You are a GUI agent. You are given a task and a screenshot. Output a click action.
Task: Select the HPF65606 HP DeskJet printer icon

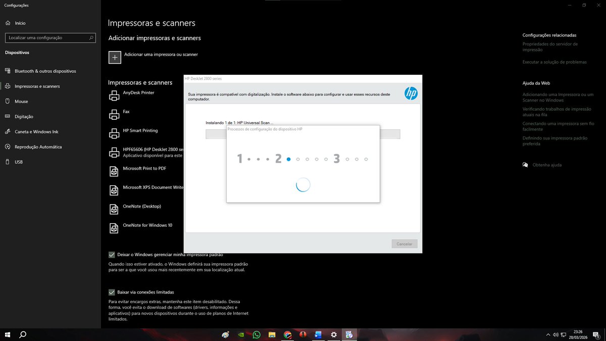114,152
